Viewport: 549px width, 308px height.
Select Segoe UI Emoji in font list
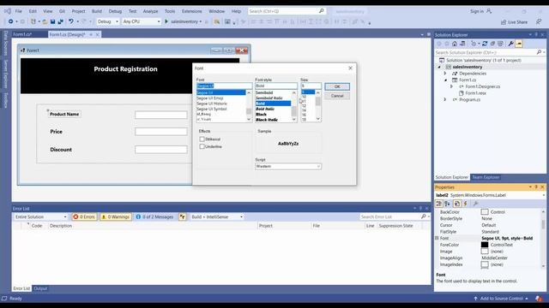pyautogui.click(x=209, y=98)
